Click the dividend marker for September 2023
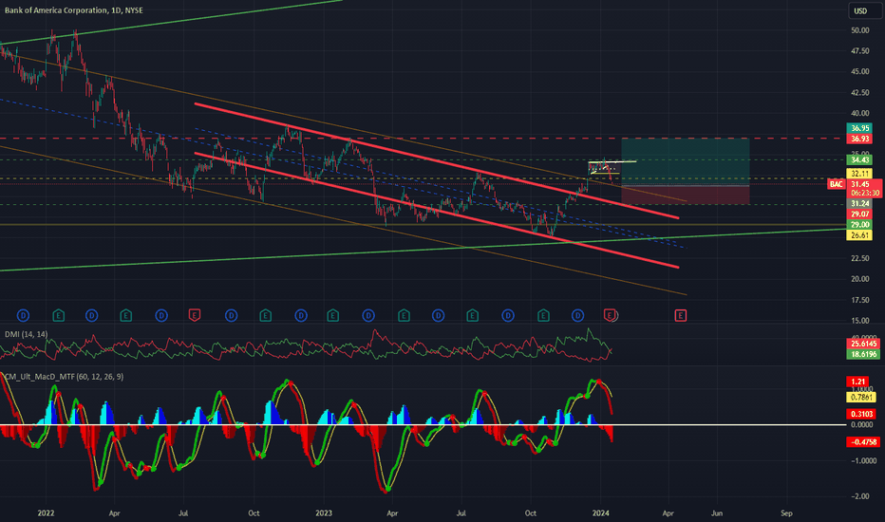 [x=508, y=315]
